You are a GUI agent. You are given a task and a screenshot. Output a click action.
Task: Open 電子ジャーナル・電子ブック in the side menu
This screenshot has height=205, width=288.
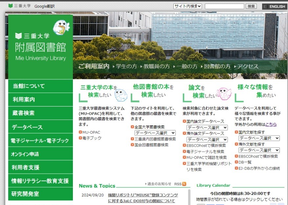41,140
